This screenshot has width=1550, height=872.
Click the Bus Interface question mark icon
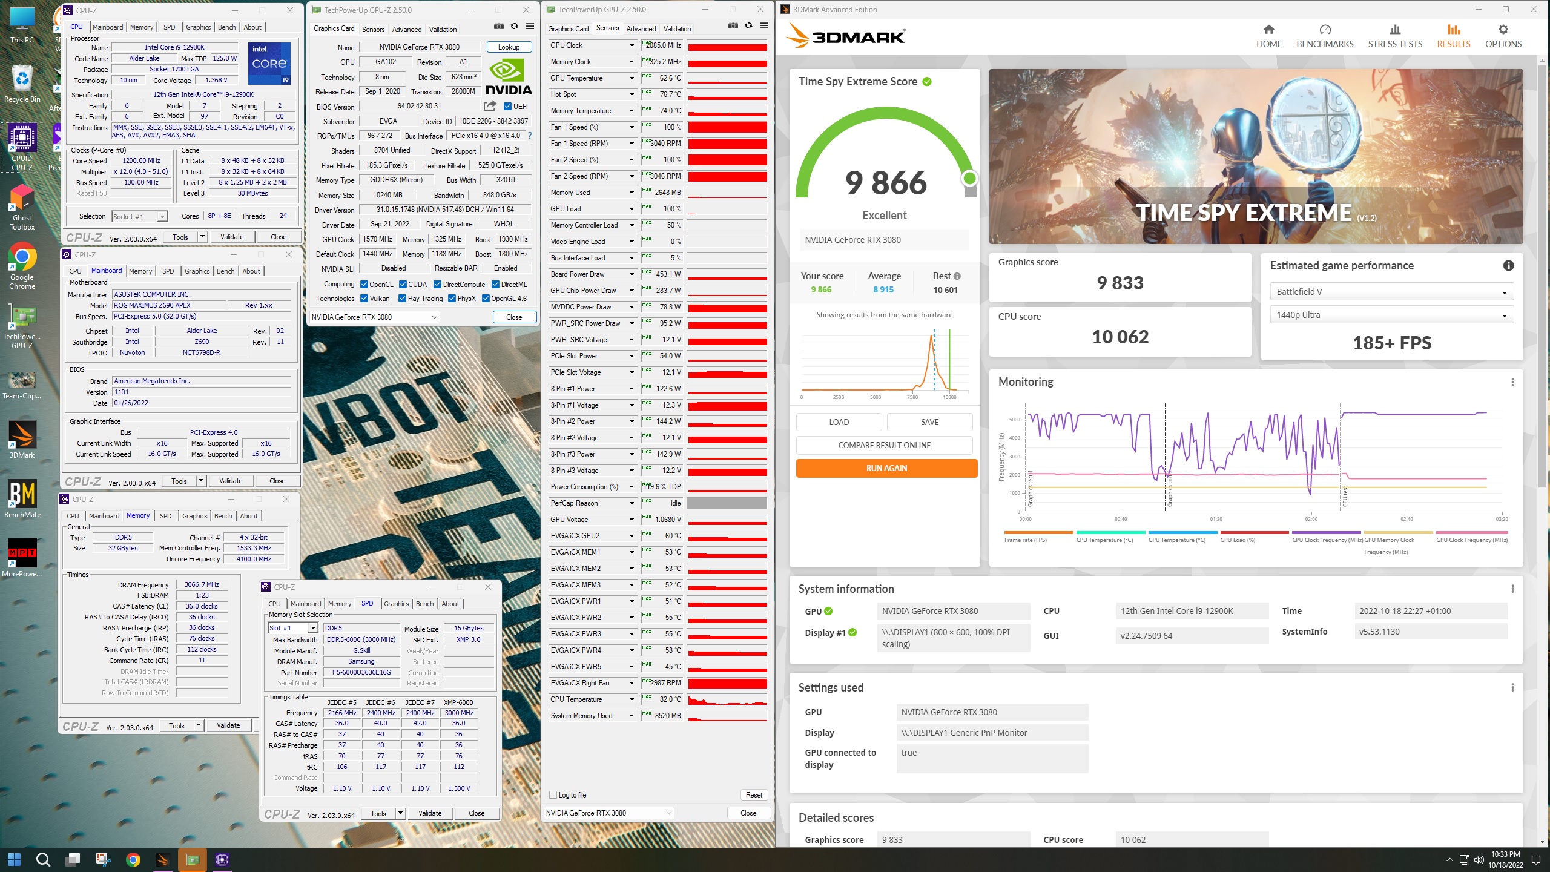point(530,136)
